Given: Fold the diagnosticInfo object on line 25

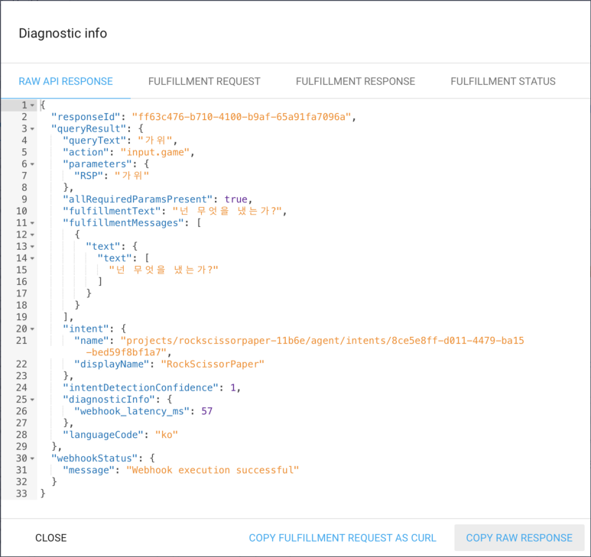Looking at the screenshot, I should tap(32, 400).
